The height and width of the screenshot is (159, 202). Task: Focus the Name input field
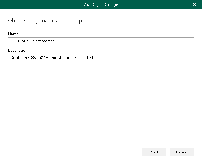click(101, 41)
